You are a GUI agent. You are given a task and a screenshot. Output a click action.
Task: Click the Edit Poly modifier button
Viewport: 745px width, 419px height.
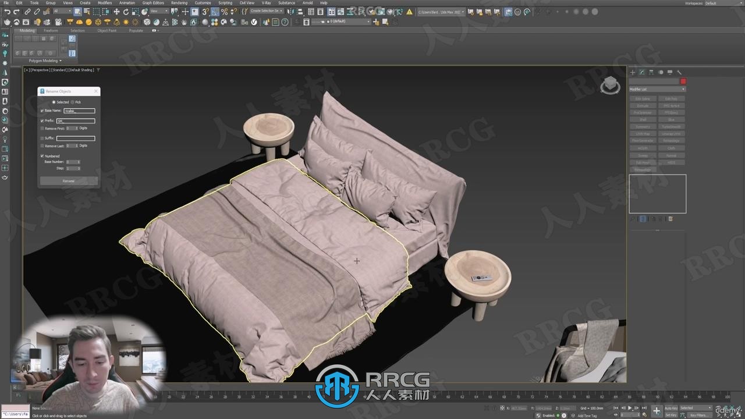tap(671, 99)
